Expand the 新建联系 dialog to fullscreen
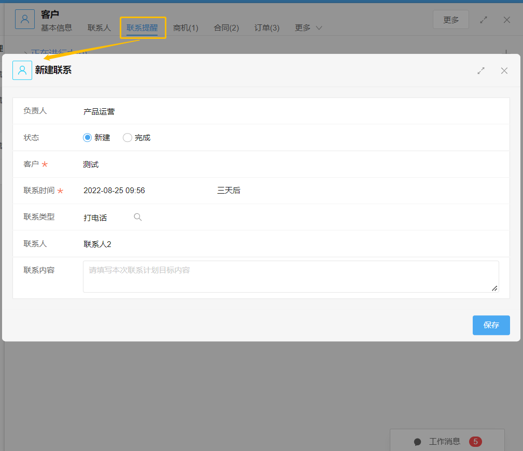This screenshot has height=451, width=523. (x=481, y=70)
